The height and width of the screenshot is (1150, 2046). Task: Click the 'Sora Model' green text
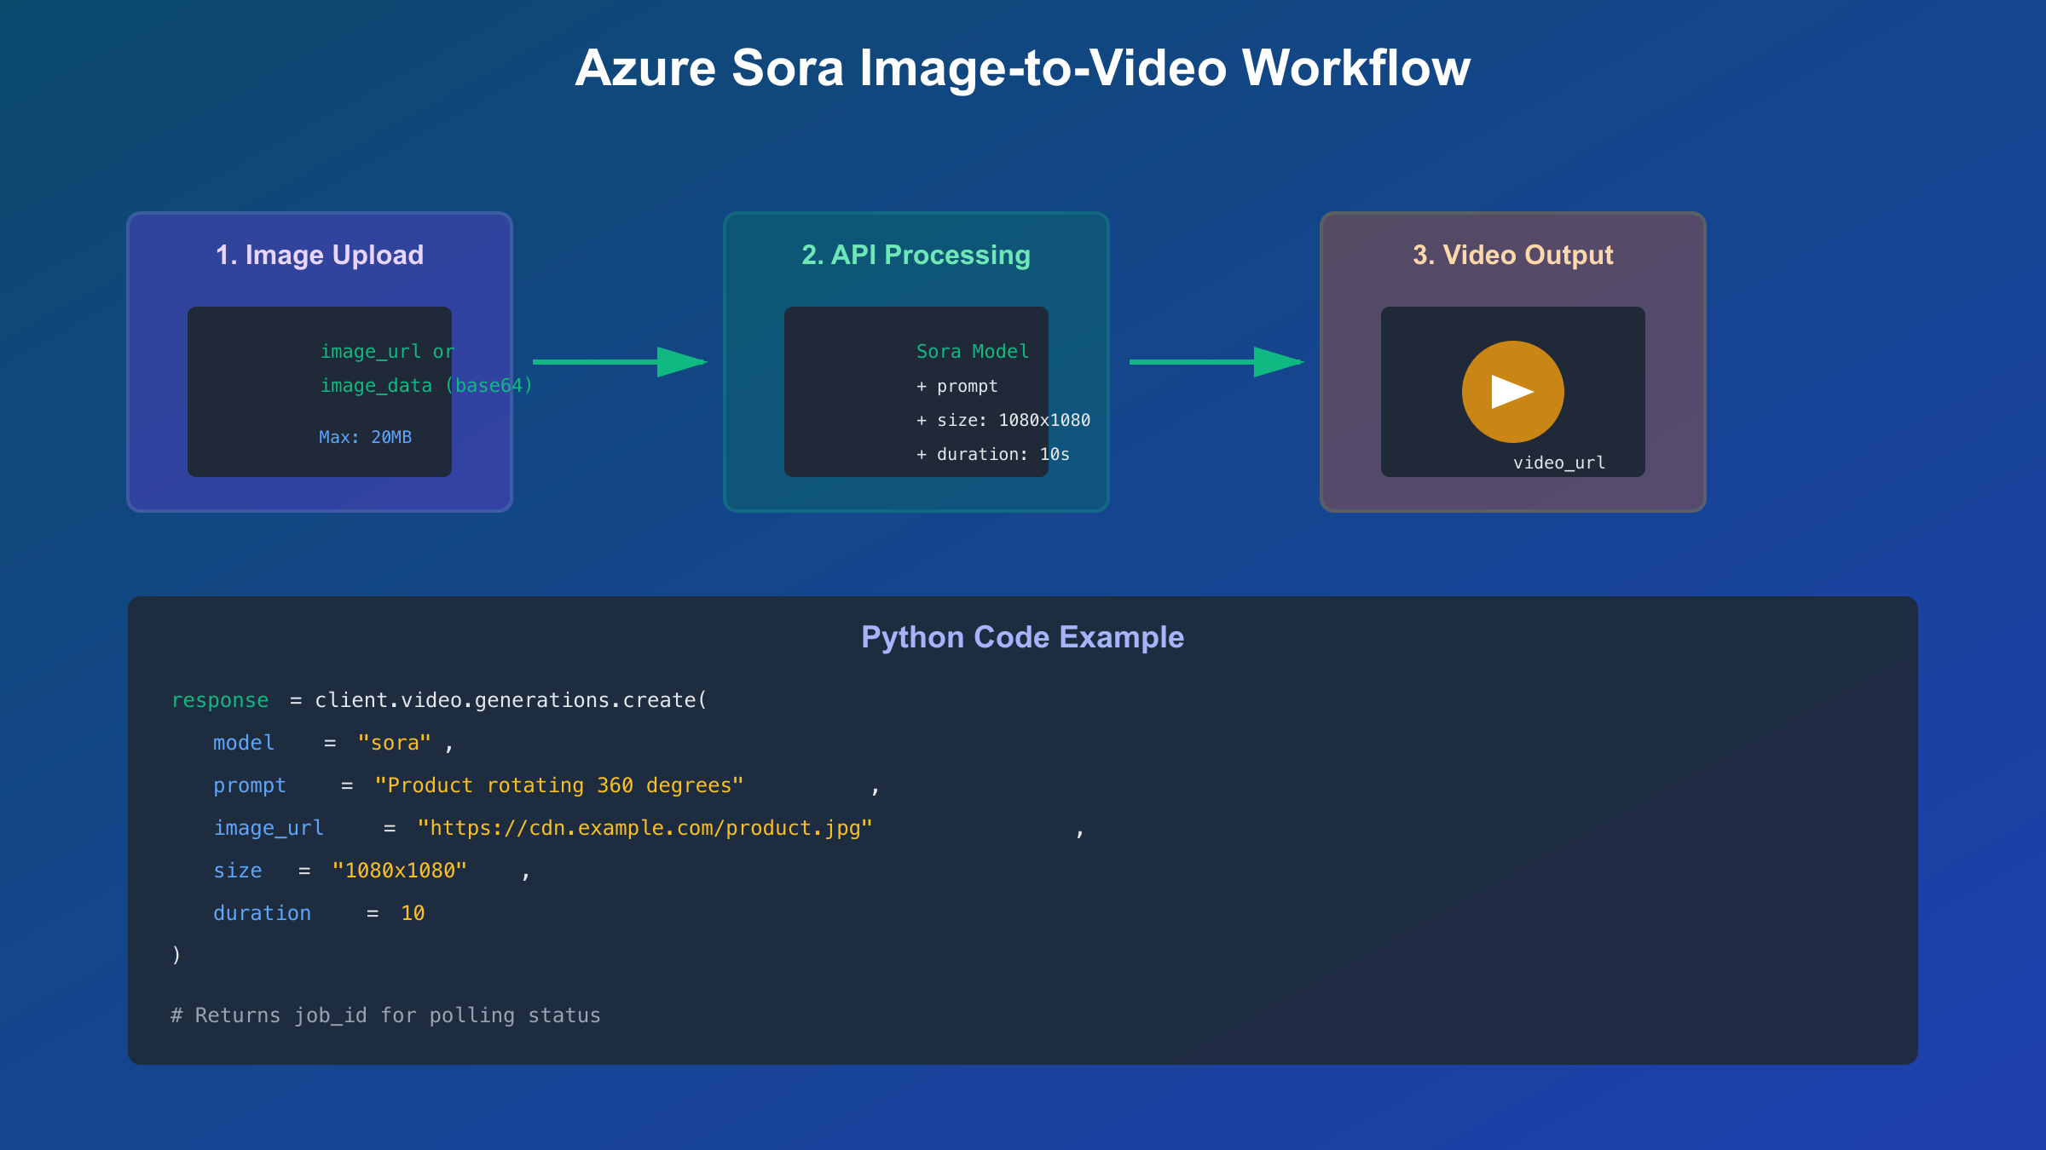click(x=972, y=352)
